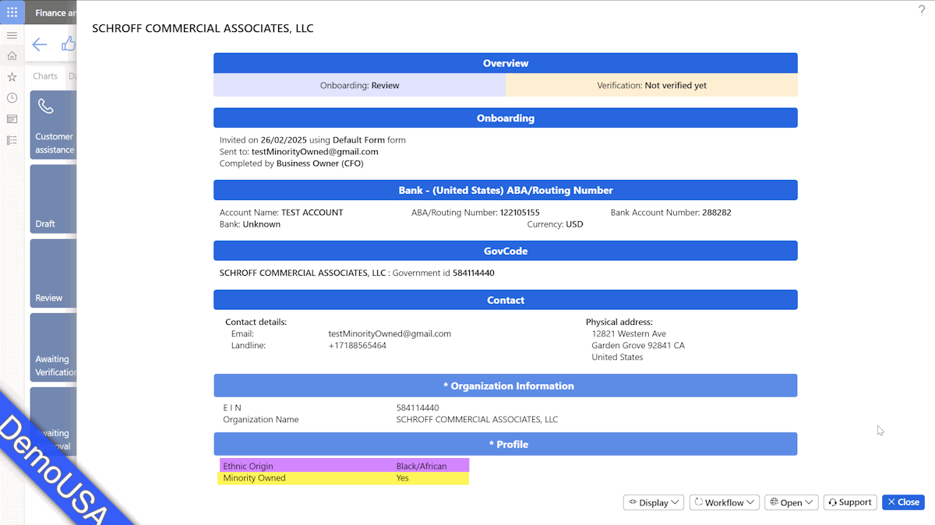Click the thumbs-up icon

click(x=69, y=44)
